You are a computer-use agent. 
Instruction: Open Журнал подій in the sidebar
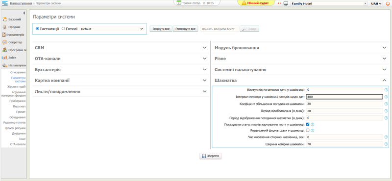[x=17, y=87]
